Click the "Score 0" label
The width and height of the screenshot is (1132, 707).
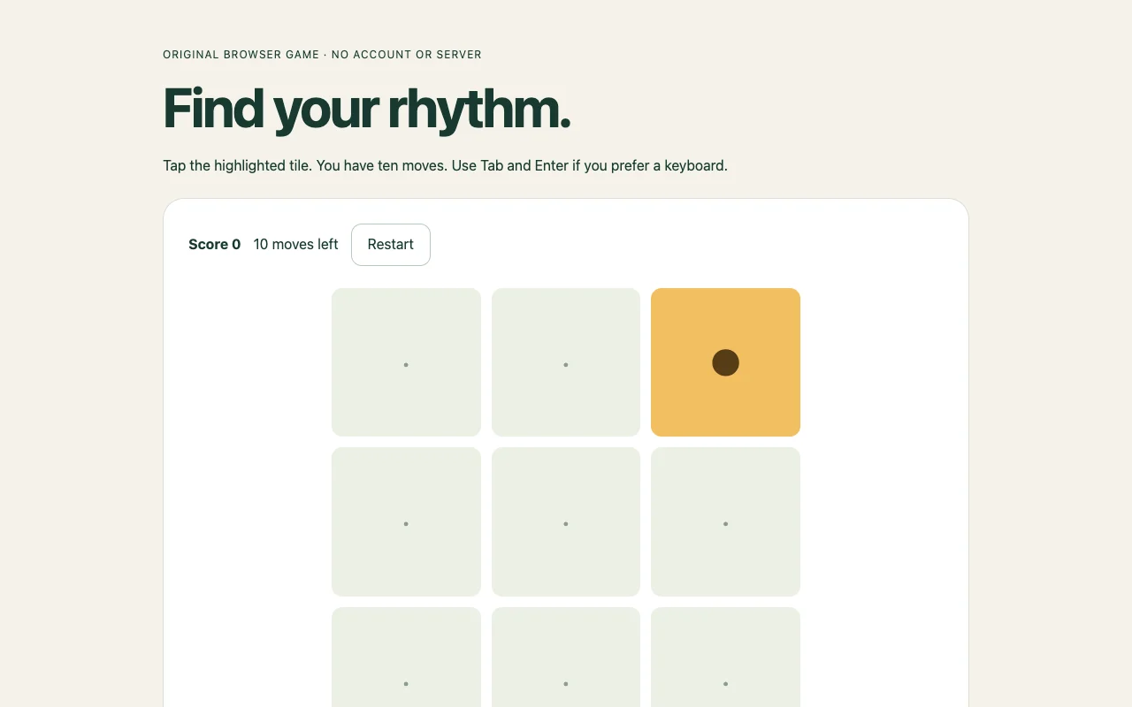click(x=215, y=245)
